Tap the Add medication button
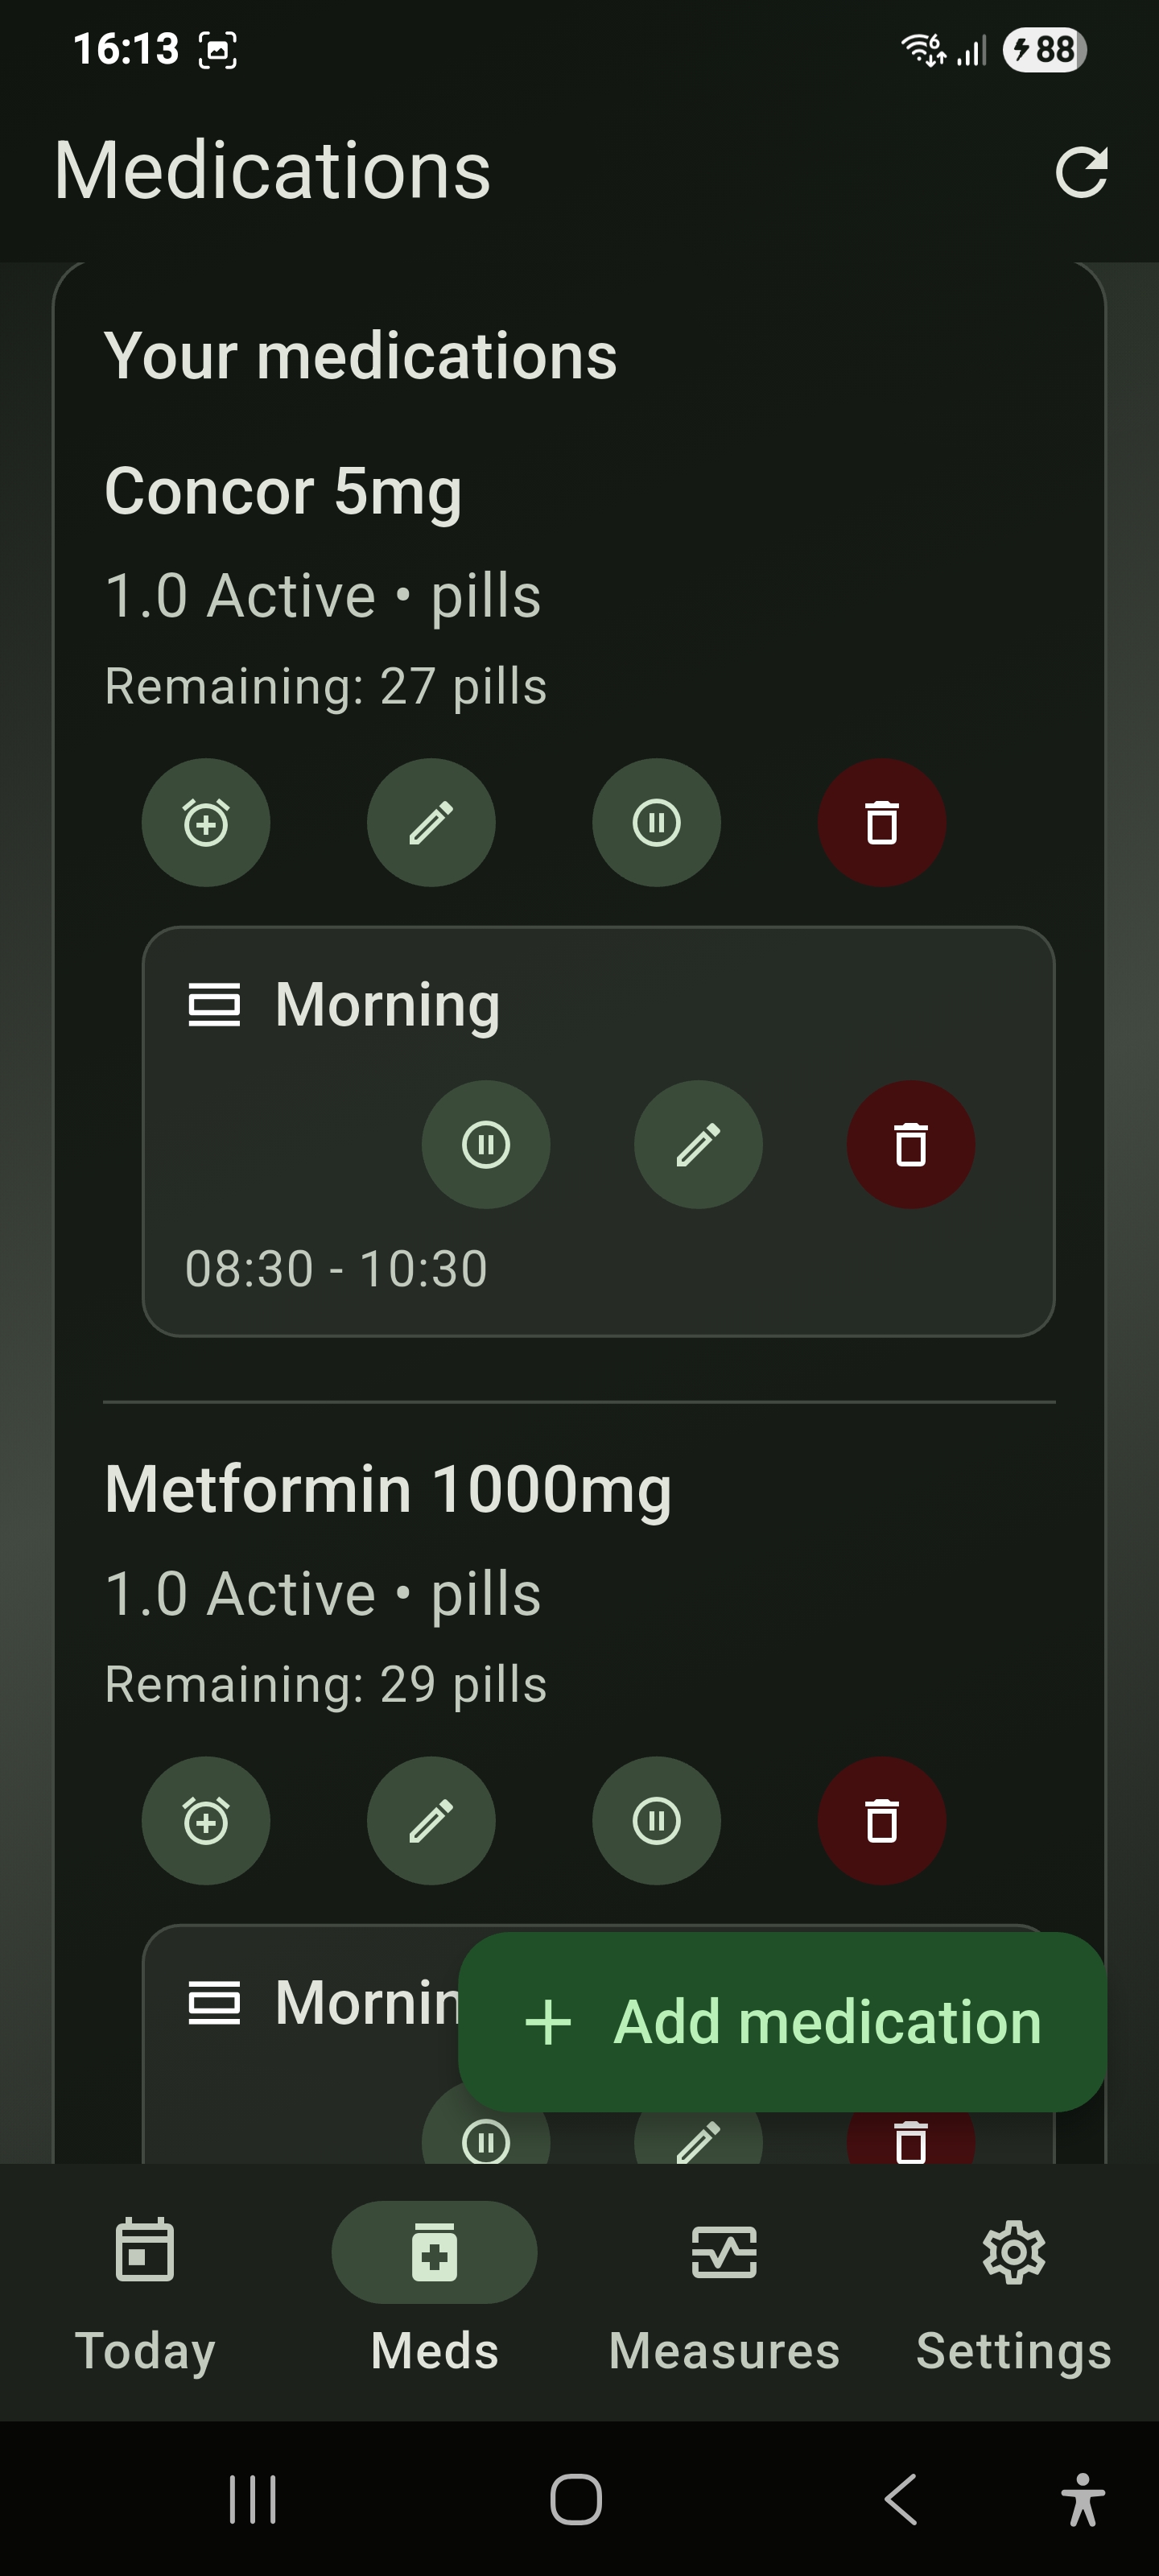The width and height of the screenshot is (1159, 2576). [x=782, y=2022]
